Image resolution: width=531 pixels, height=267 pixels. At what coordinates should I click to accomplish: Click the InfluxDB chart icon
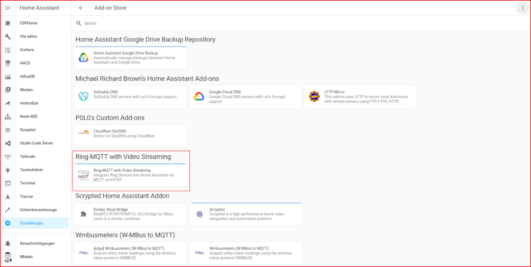8,77
